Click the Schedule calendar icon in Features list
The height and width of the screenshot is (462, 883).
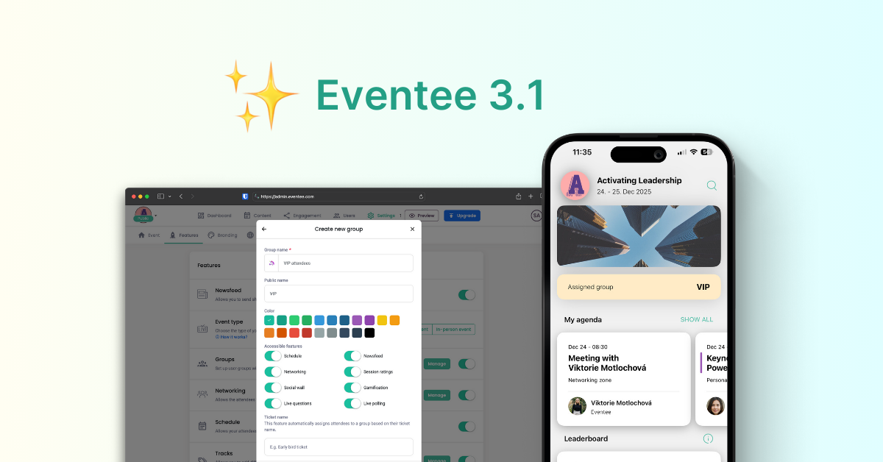(202, 426)
